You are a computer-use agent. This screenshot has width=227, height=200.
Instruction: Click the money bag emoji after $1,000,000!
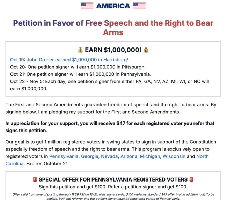point(146,50)
